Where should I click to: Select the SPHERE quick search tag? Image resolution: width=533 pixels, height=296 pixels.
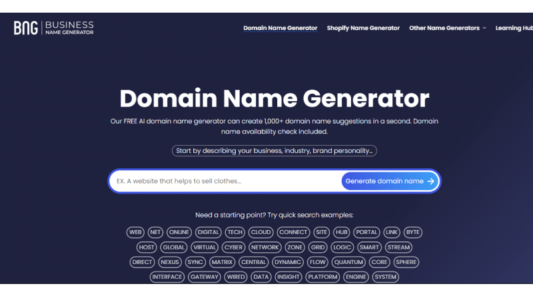pos(406,262)
